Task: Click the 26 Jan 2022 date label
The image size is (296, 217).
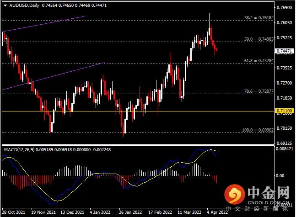Action: point(130,212)
